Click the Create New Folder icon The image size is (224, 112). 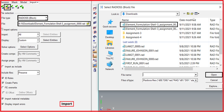(192, 13)
